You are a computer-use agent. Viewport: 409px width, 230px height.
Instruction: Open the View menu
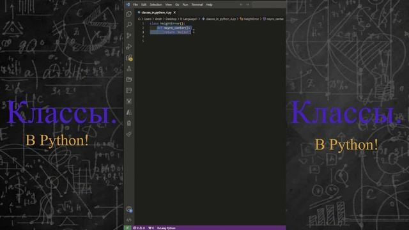tap(169, 4)
